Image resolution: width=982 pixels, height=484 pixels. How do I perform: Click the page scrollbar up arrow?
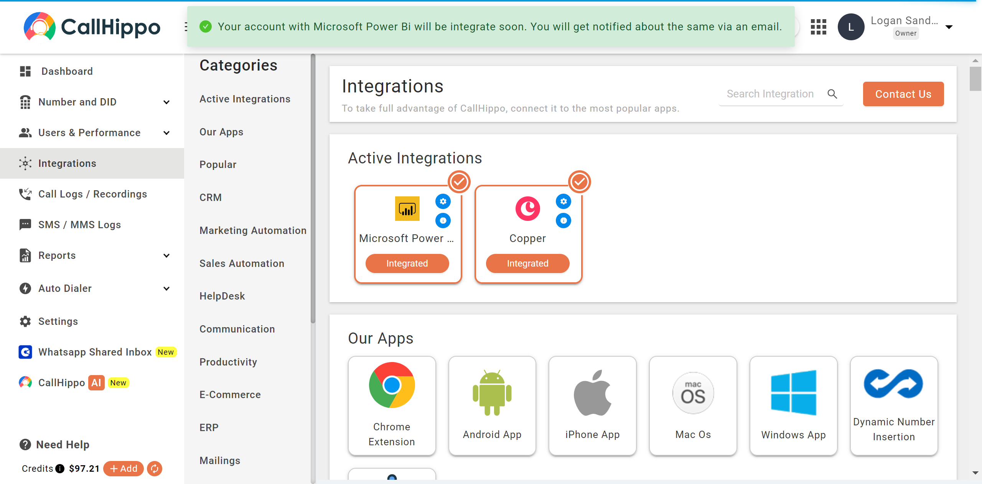click(x=975, y=61)
